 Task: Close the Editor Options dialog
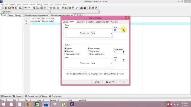pyautogui.click(x=127, y=18)
